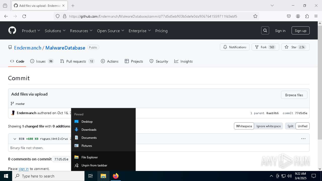Screen dimensions: 322x181
Task: Switch diff view to Split
Action: point(290,126)
